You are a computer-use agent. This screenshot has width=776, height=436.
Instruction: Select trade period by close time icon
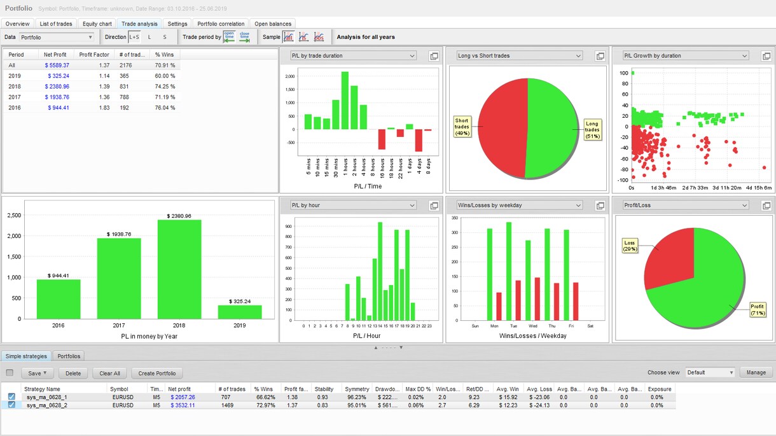[x=244, y=37]
